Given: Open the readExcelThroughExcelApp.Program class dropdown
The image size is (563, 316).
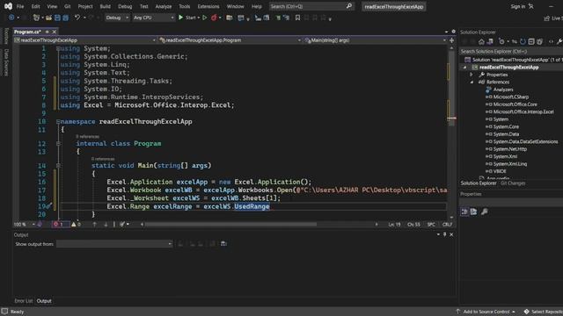Looking at the screenshot, I should 230,40.
